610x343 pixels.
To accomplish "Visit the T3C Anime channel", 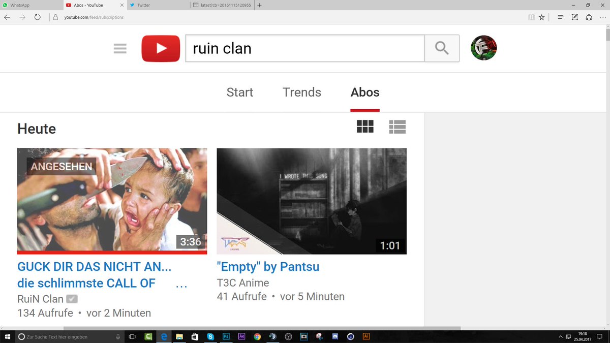I will coord(243,283).
